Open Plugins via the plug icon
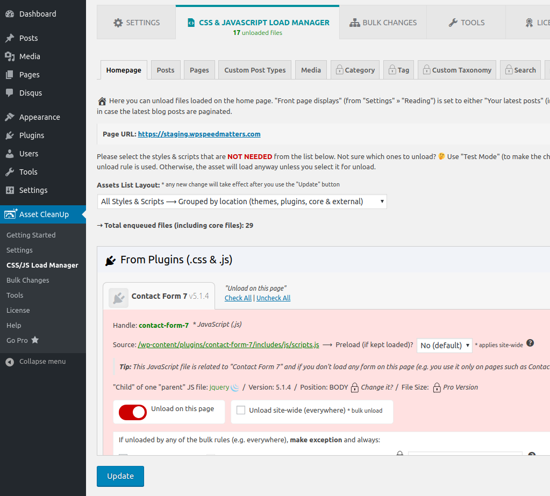The width and height of the screenshot is (550, 496). pyautogui.click(x=10, y=135)
